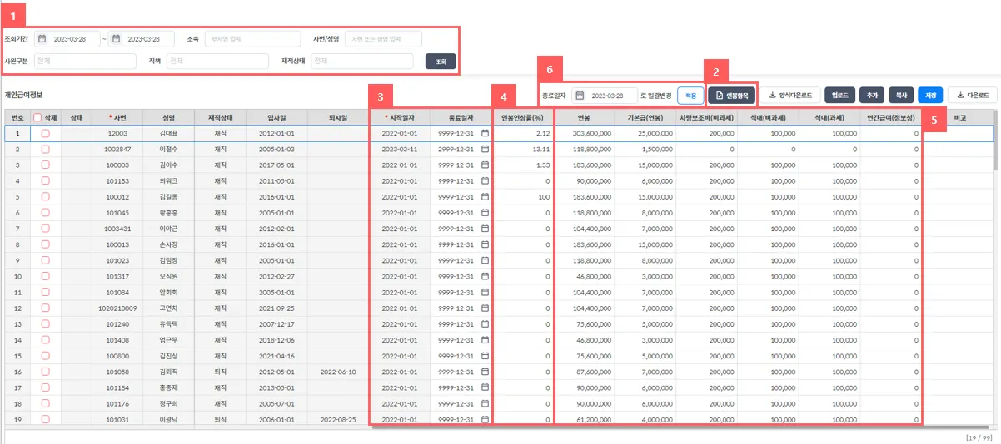Focus the 사번/성명 input field
Viewport: 1001px width, 444px height.
(x=383, y=39)
